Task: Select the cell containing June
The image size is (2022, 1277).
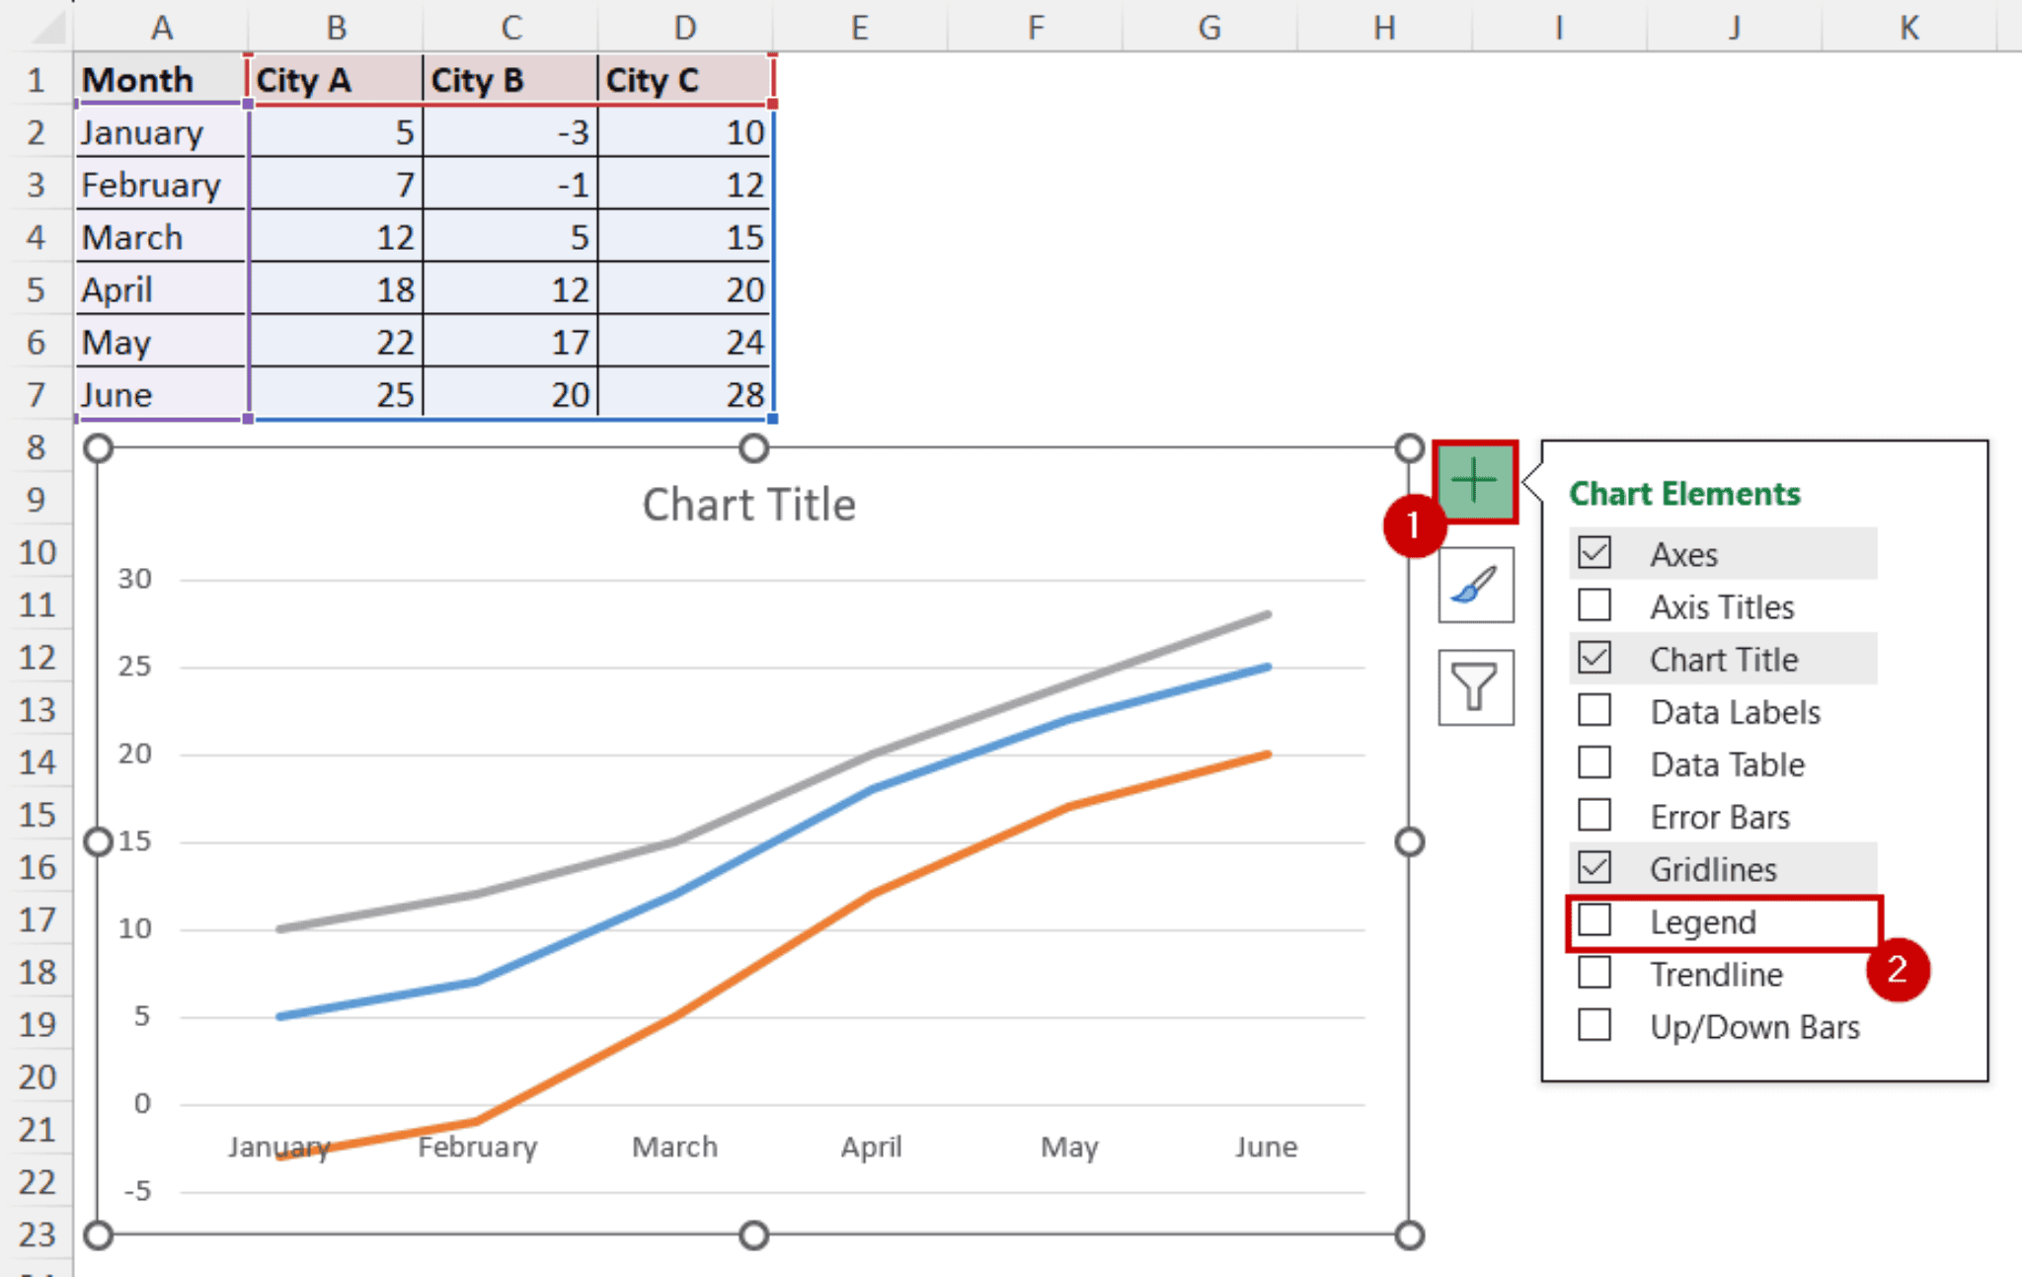Action: (x=117, y=394)
